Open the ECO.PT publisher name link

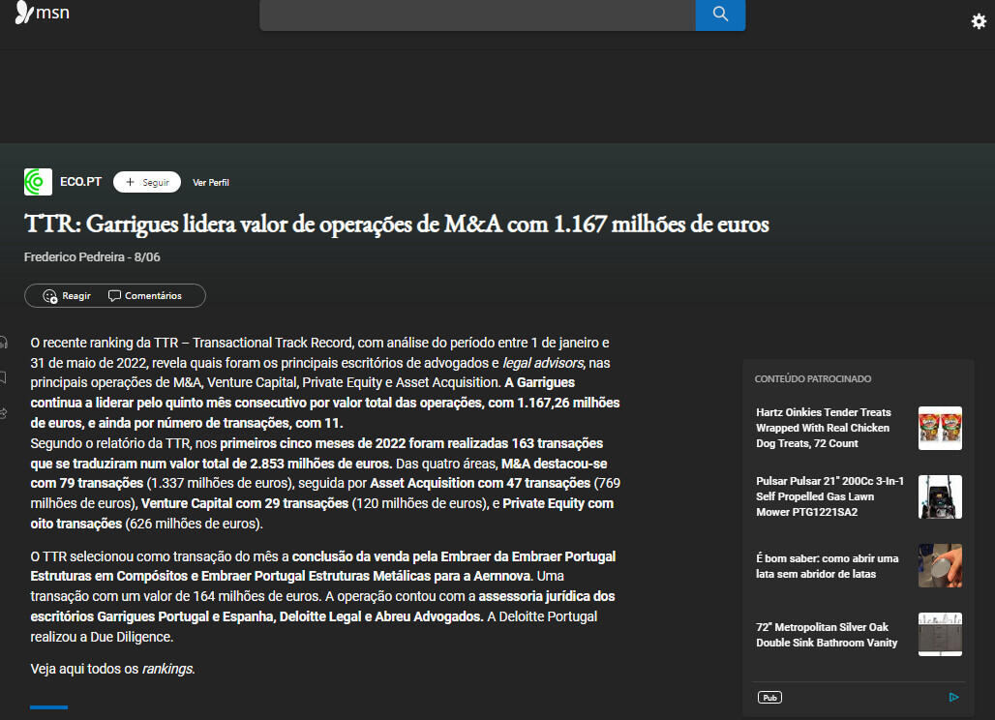click(x=80, y=182)
